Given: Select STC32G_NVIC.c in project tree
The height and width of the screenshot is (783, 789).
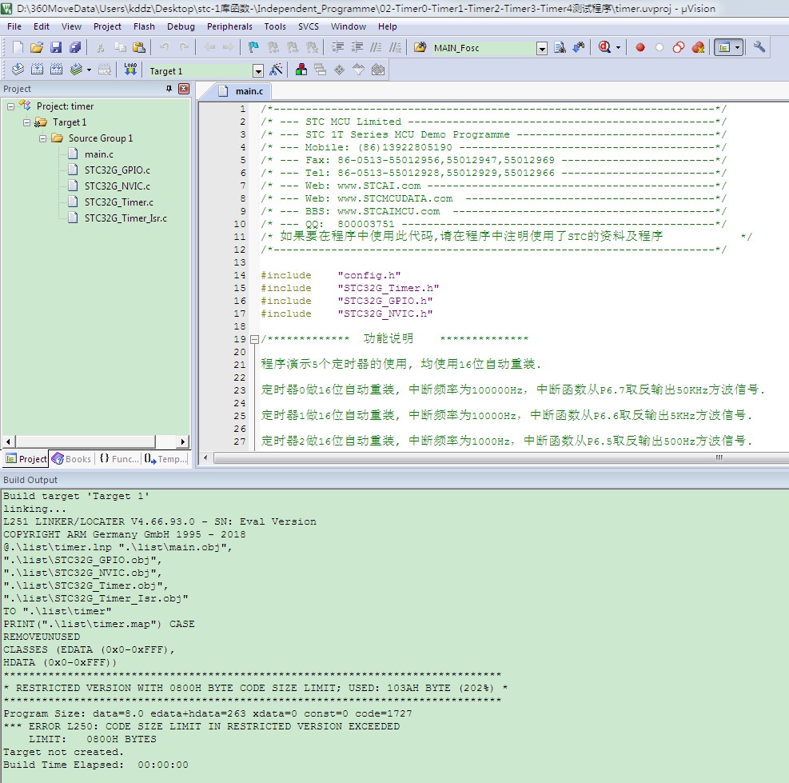Looking at the screenshot, I should point(118,186).
